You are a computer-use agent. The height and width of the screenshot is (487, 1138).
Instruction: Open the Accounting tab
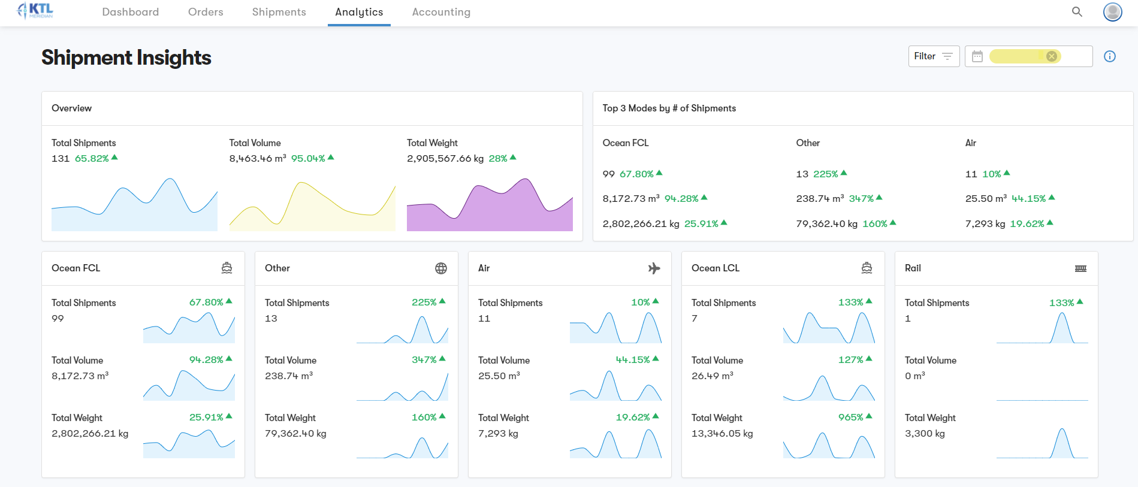441,12
